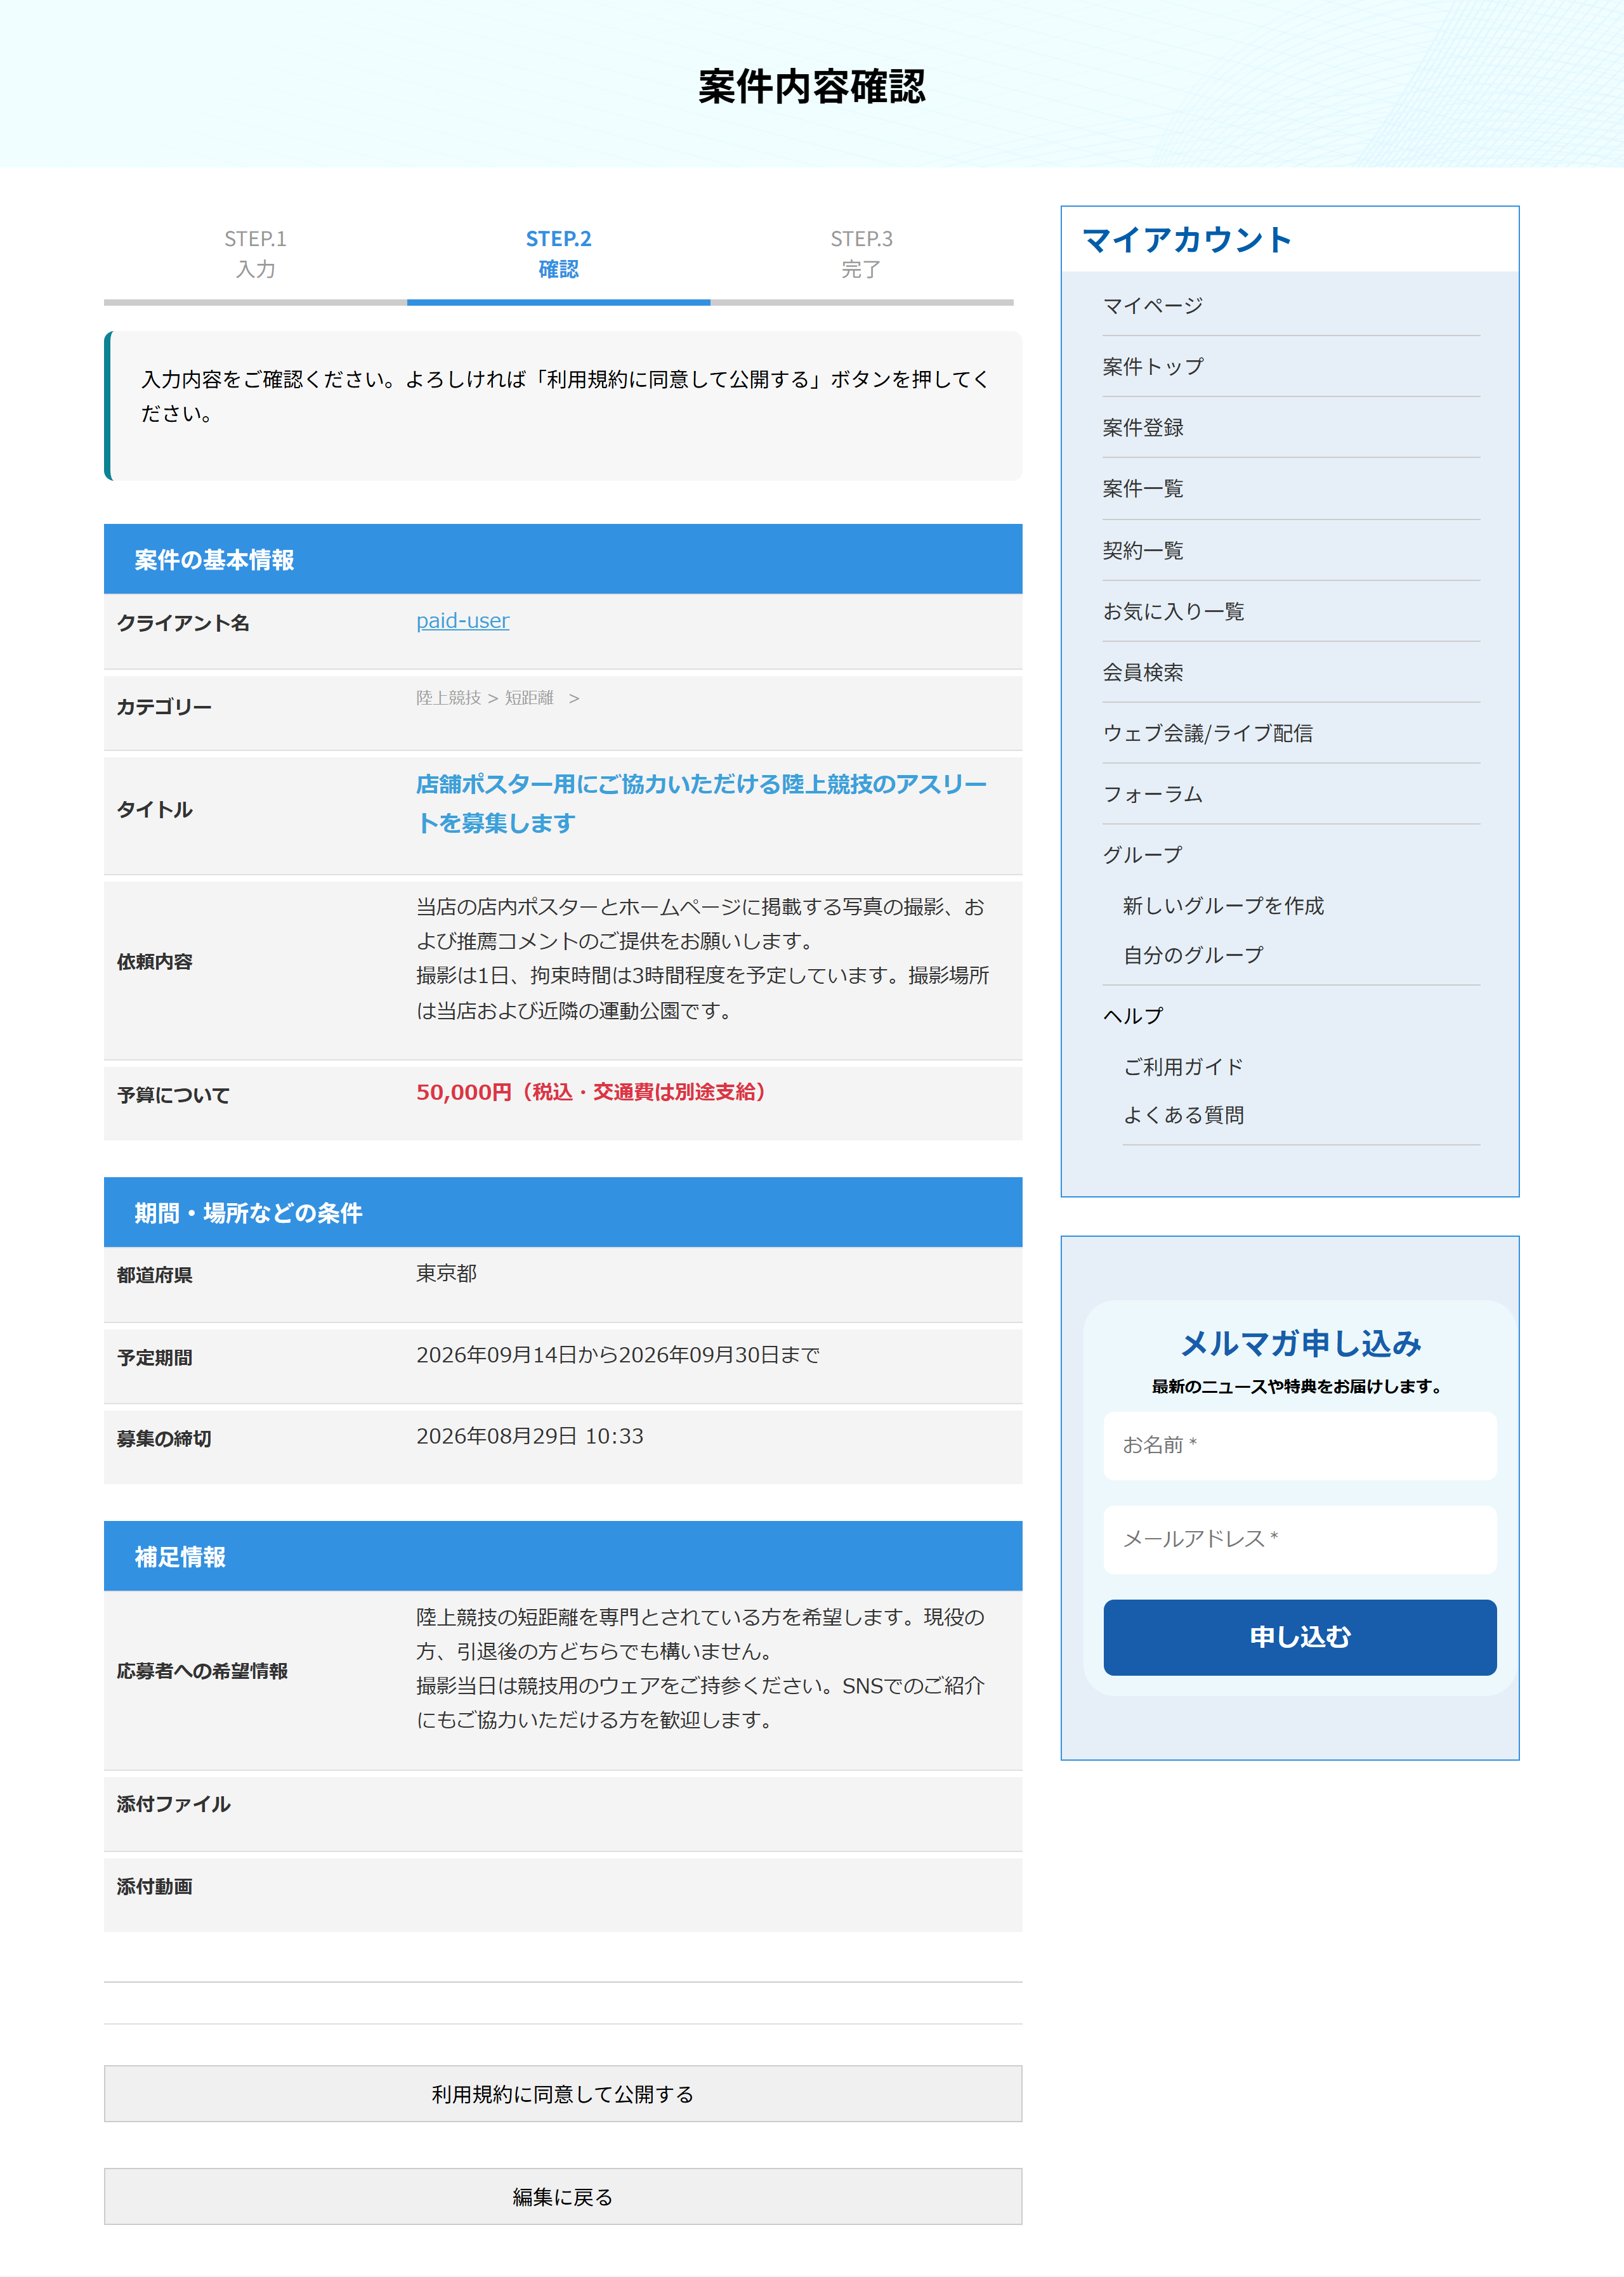Screen dimensions: 1624x2277
Task: Click 利用規約に同意して公開する button
Action: tap(563, 2094)
